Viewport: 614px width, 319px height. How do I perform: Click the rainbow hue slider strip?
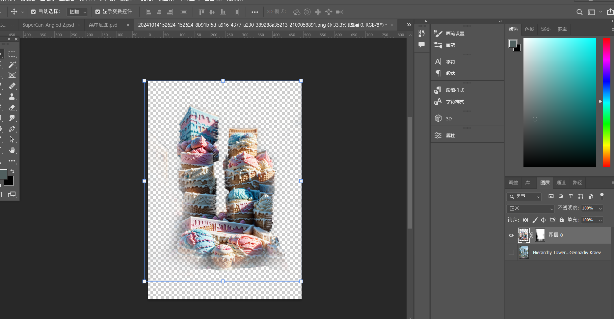coord(606,102)
